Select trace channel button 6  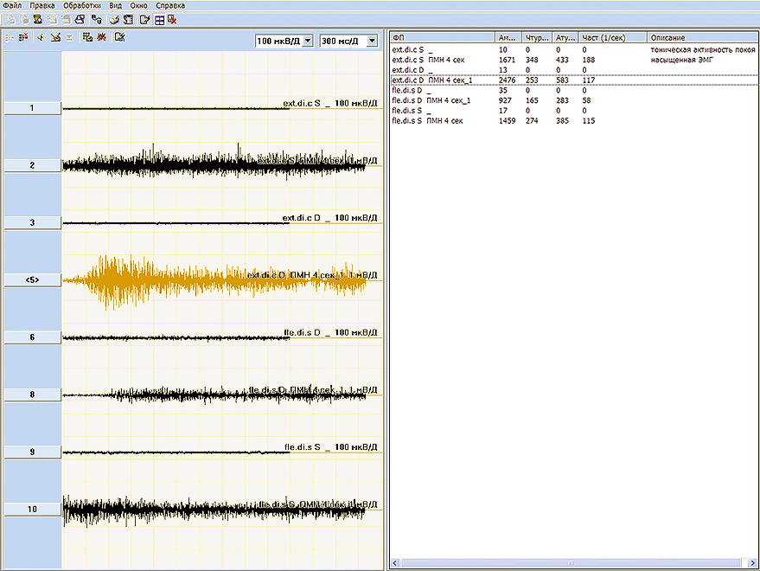tap(33, 337)
